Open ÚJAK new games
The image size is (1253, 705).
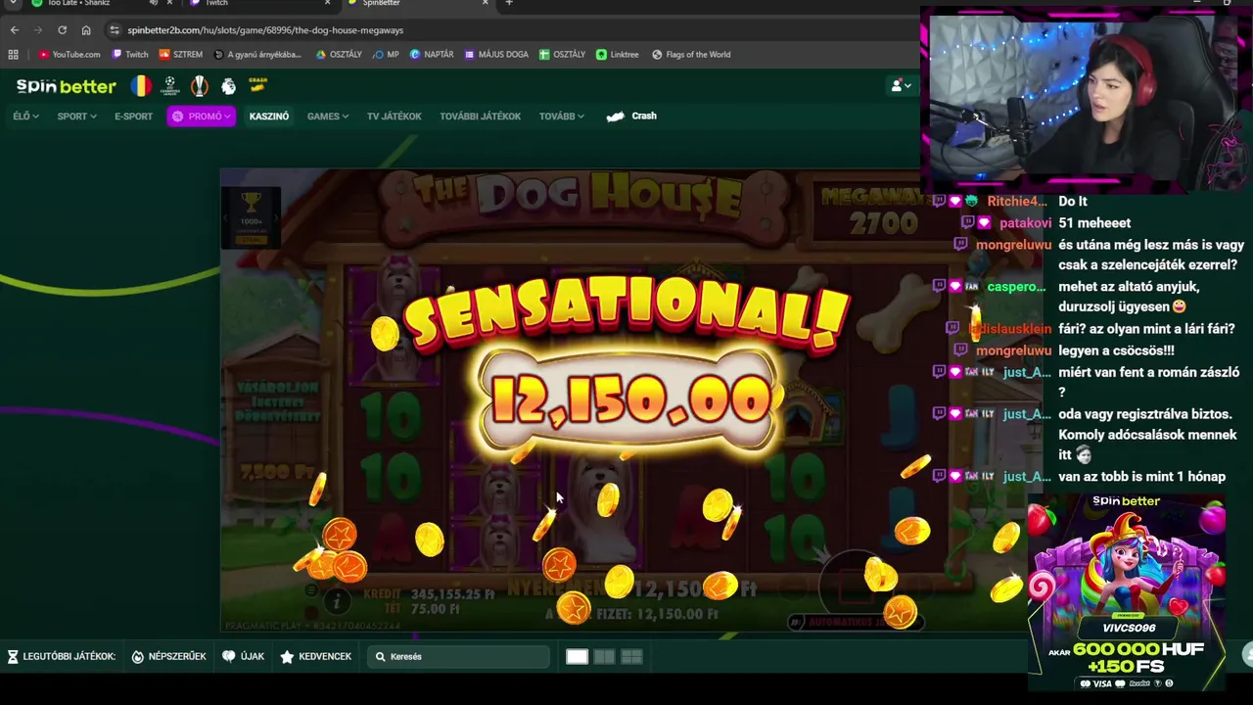[243, 656]
